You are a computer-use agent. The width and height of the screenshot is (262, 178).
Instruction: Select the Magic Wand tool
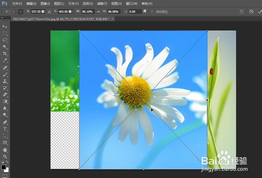5,47
